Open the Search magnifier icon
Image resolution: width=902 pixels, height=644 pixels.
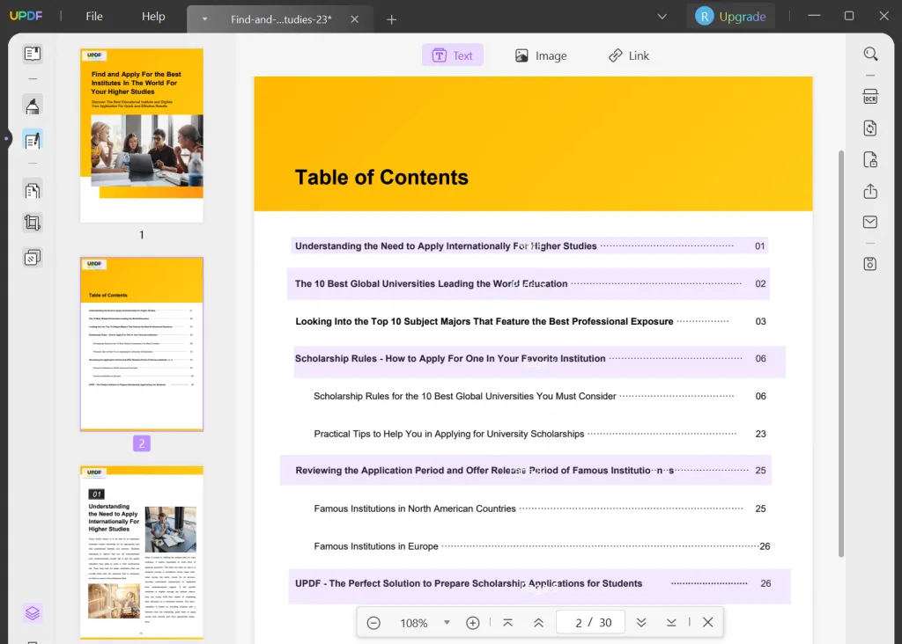(x=870, y=55)
